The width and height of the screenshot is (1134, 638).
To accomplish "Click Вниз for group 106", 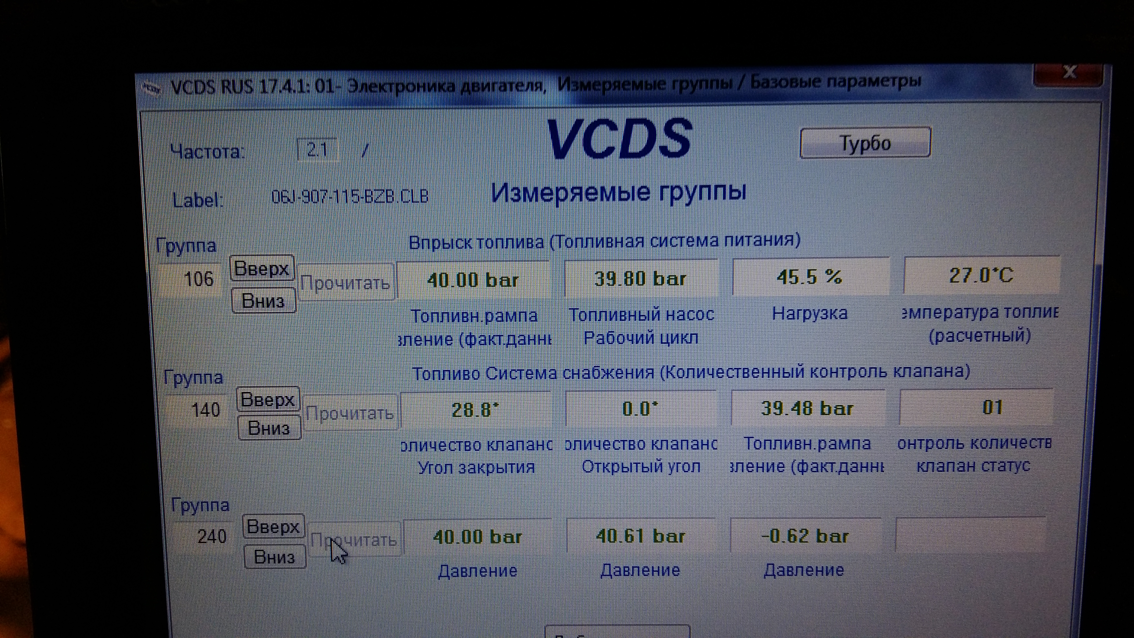I will click(x=263, y=301).
